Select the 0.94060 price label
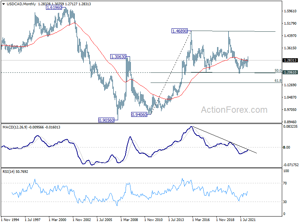The image size is (299, 224). [x=139, y=114]
